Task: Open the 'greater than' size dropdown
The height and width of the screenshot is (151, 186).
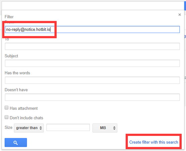Action: (x=29, y=128)
